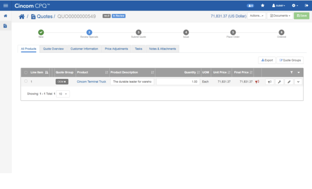Open the Tasks tab
The image size is (312, 189).
click(x=139, y=49)
